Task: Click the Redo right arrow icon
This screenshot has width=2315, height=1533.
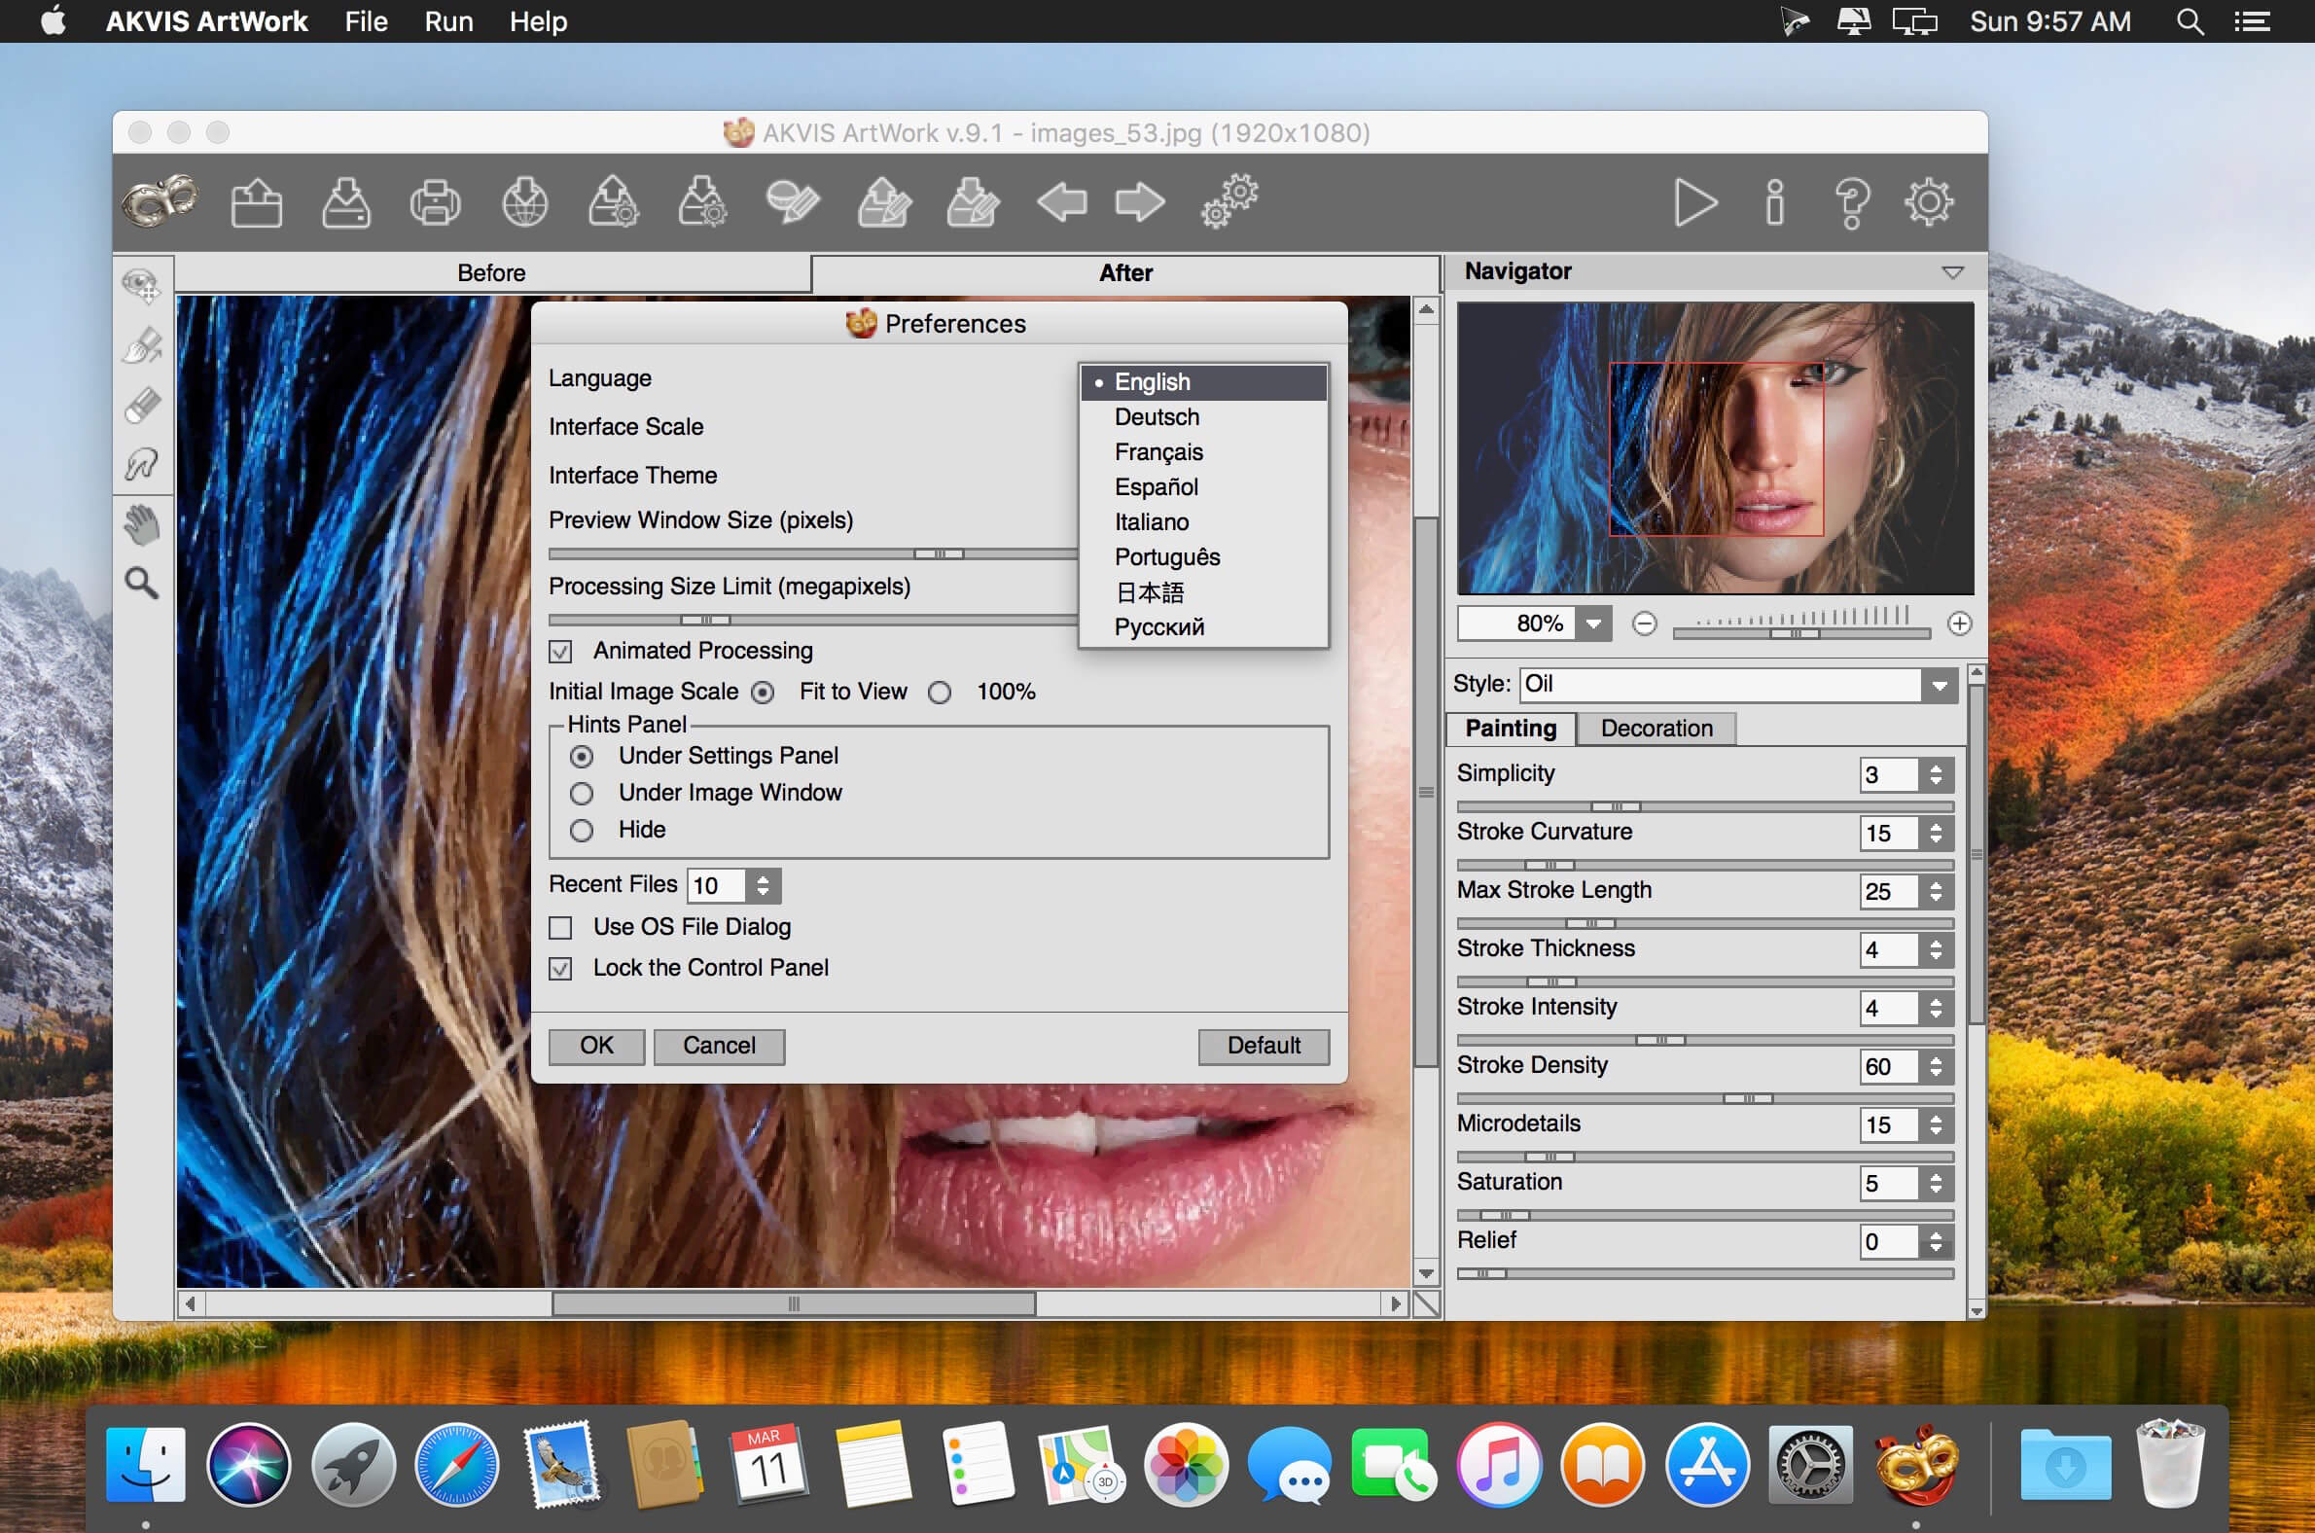Action: [x=1140, y=202]
